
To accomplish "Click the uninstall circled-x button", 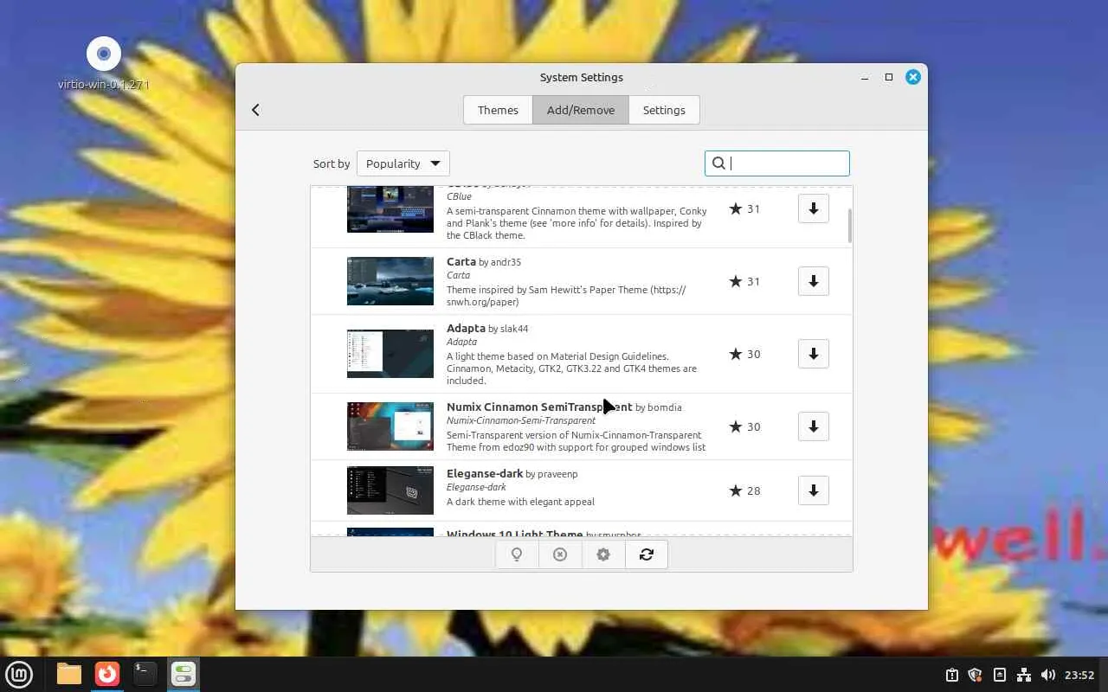I will click(x=560, y=554).
